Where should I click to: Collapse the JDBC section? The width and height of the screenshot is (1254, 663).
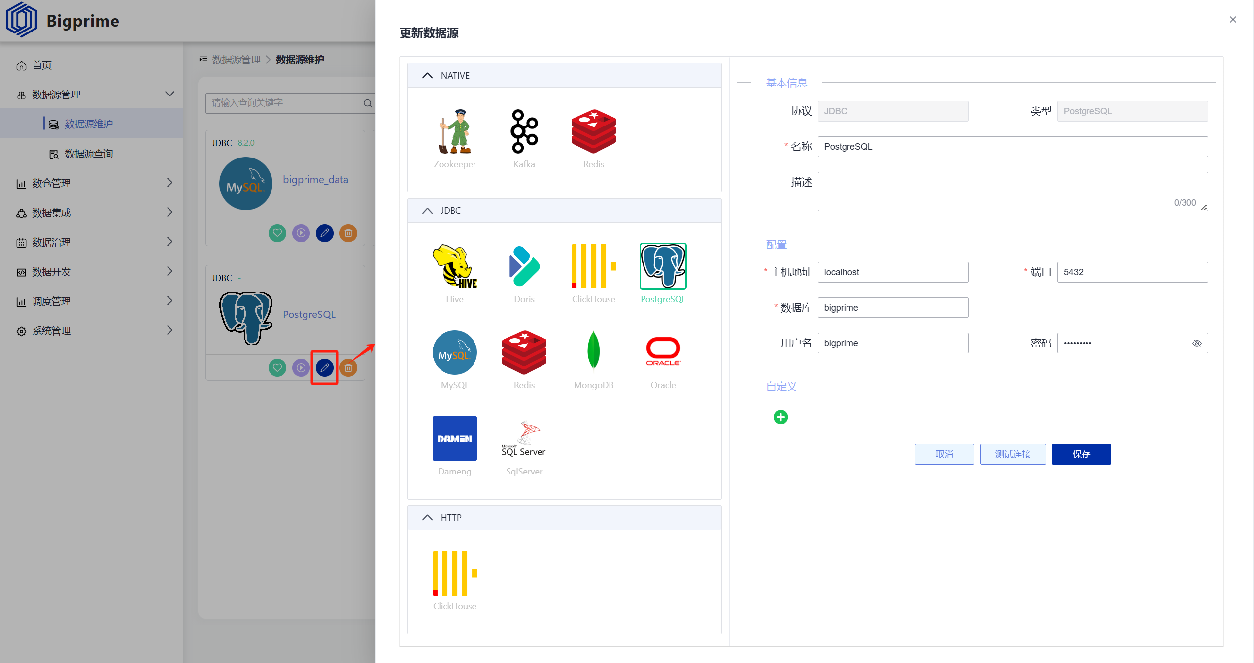pyautogui.click(x=427, y=211)
